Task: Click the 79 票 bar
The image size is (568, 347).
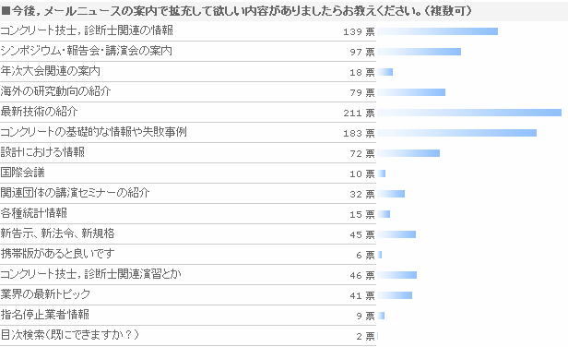Action: tap(411, 92)
